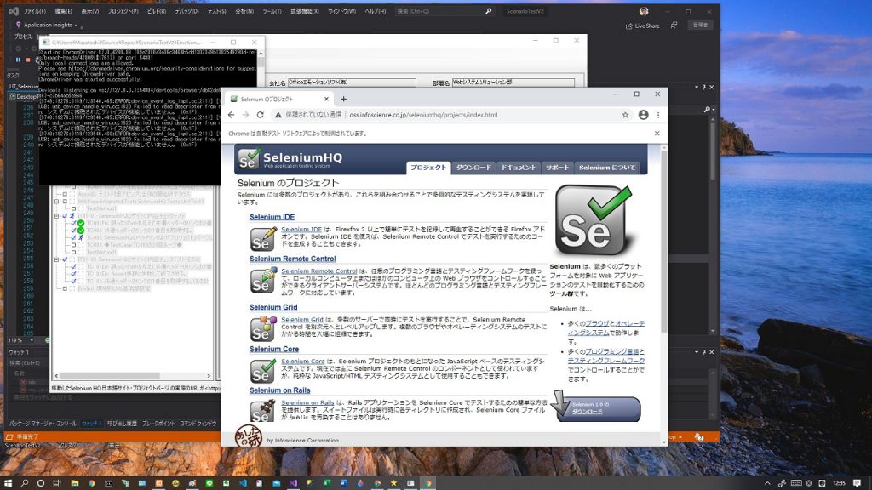Open the ツール(T) menu in Visual Studio
Screen dimensions: 872x490
[x=272, y=11]
